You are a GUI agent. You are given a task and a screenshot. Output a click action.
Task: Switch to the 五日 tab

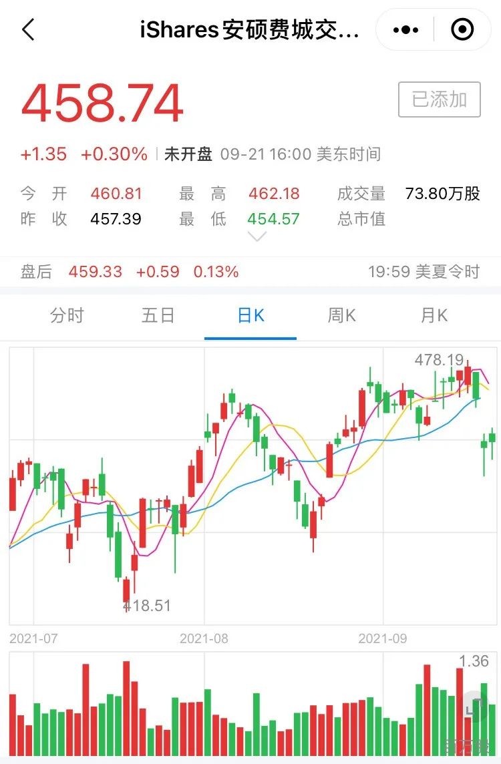tap(158, 315)
